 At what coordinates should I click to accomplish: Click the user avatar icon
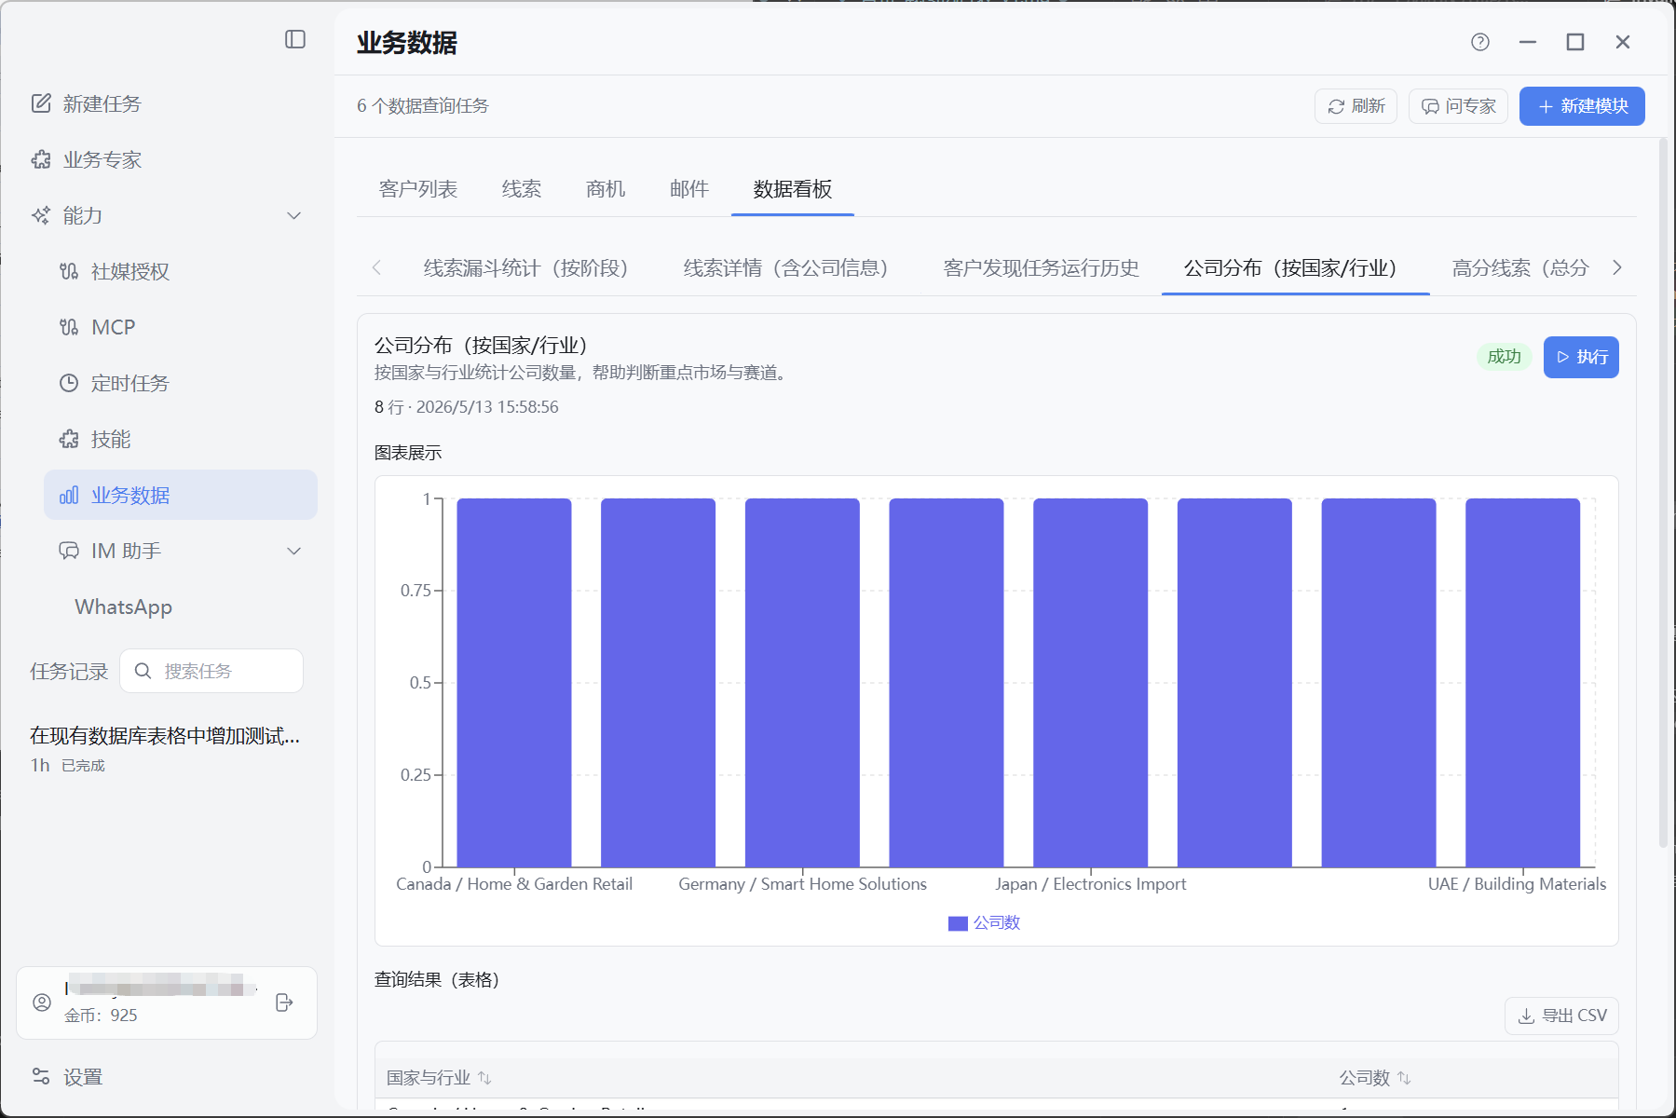click(x=42, y=1002)
